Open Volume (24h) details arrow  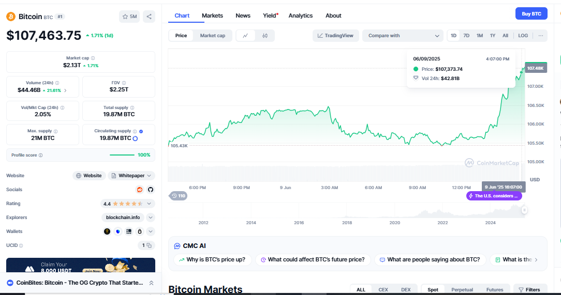(65, 90)
